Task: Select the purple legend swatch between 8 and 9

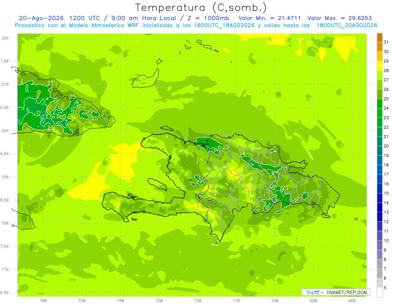Action: point(380,255)
